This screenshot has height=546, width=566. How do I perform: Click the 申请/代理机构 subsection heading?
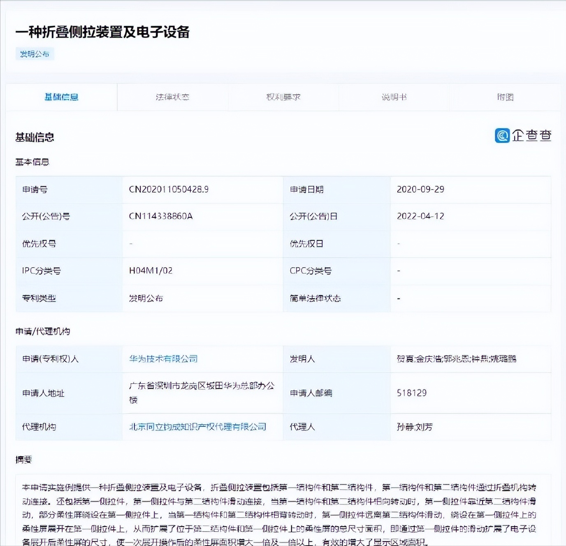pos(43,331)
